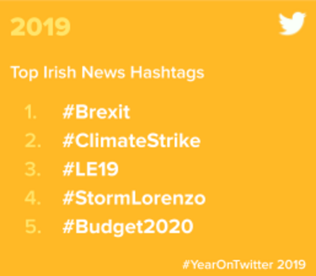Open the #ClimateStrike hashtag

coord(132,140)
